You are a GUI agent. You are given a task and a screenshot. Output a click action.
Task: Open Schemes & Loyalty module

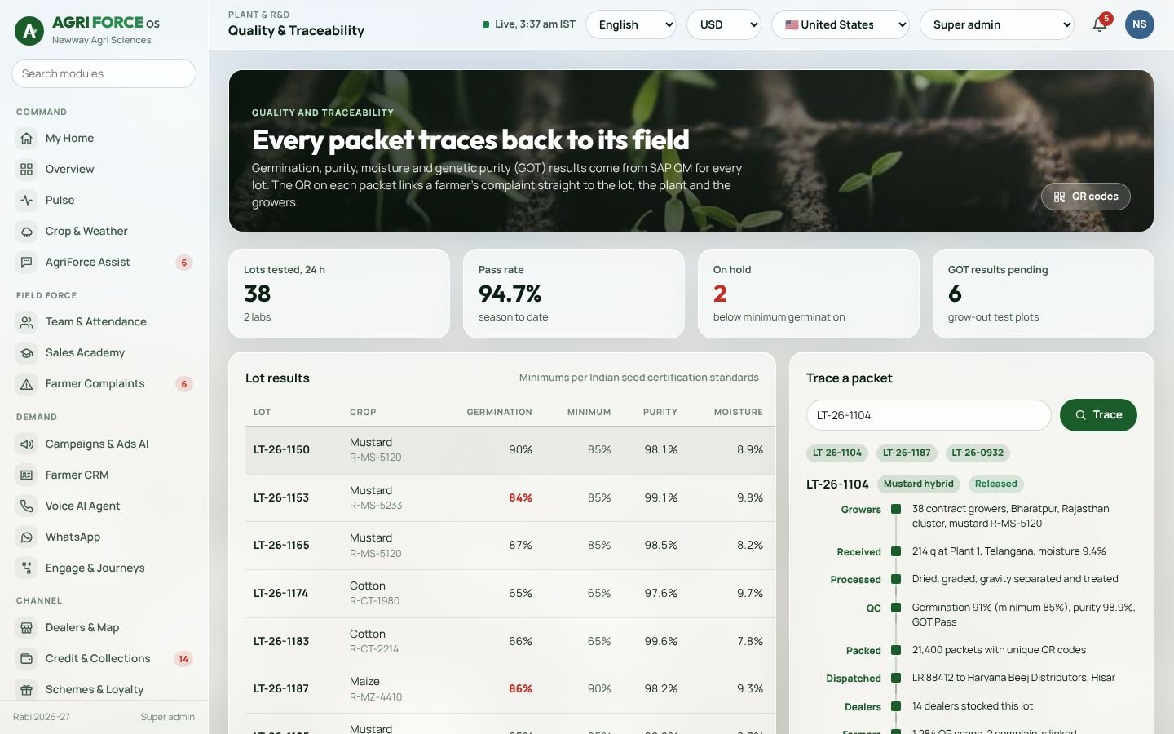pos(104,690)
